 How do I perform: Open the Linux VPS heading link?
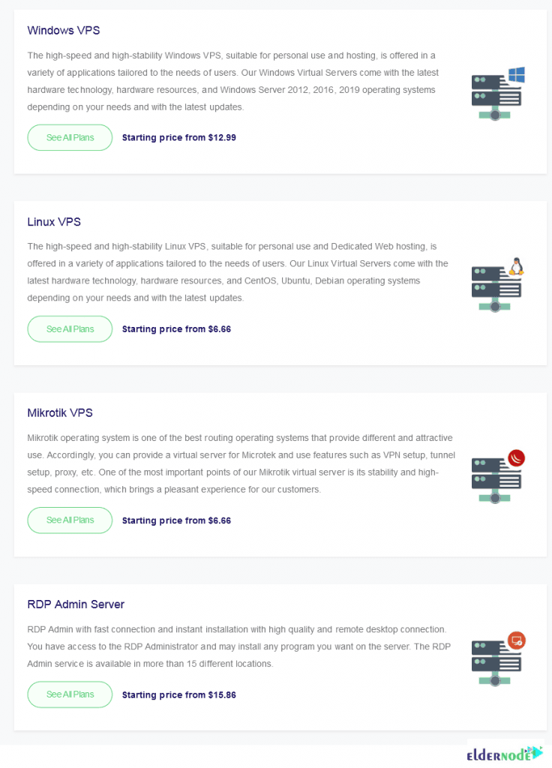tap(54, 221)
